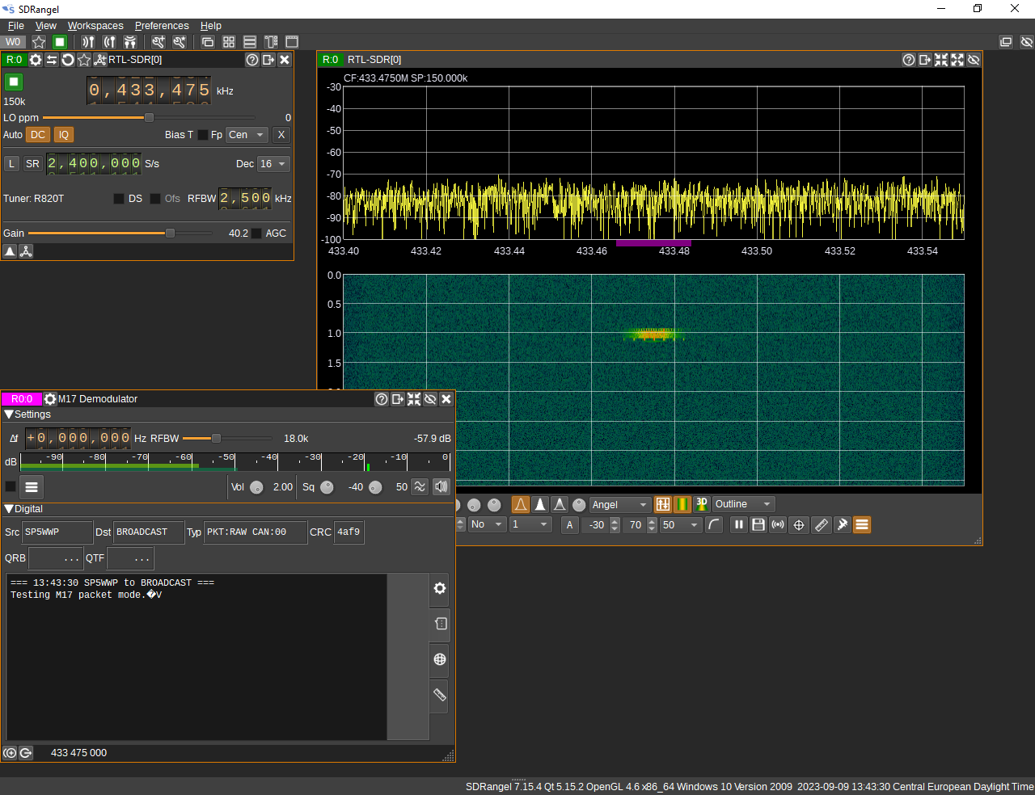Click the spectrum markers crosshair icon
The height and width of the screenshot is (795, 1035).
[799, 525]
